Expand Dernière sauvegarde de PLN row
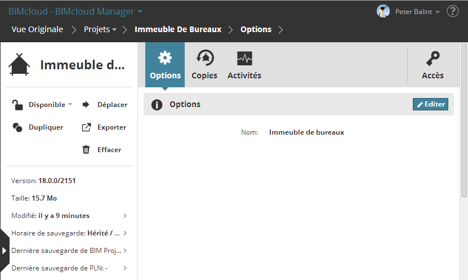This screenshot has width=468, height=280. coord(125,268)
